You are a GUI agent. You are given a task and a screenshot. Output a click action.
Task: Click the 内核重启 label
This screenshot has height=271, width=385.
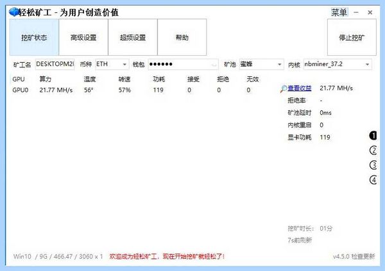pos(299,125)
